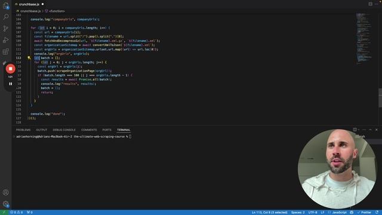Open the Accounts menu icon
The height and width of the screenshot is (215, 382).
click(5, 192)
